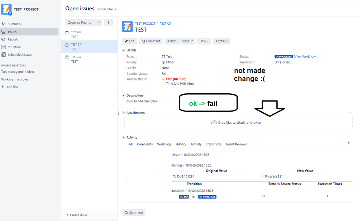Open the Switch filter dropdown
The width and height of the screenshot is (358, 221).
click(106, 9)
